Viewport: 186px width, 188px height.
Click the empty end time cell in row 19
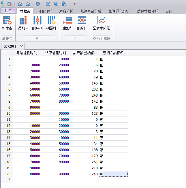click(56, 168)
